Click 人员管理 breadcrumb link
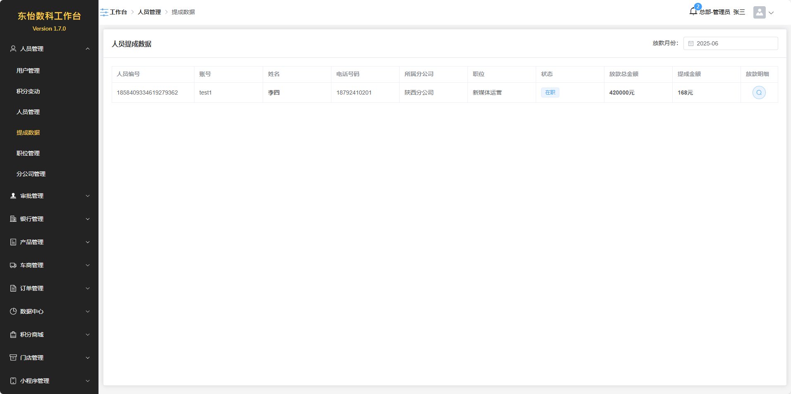This screenshot has height=394, width=791. [x=149, y=12]
